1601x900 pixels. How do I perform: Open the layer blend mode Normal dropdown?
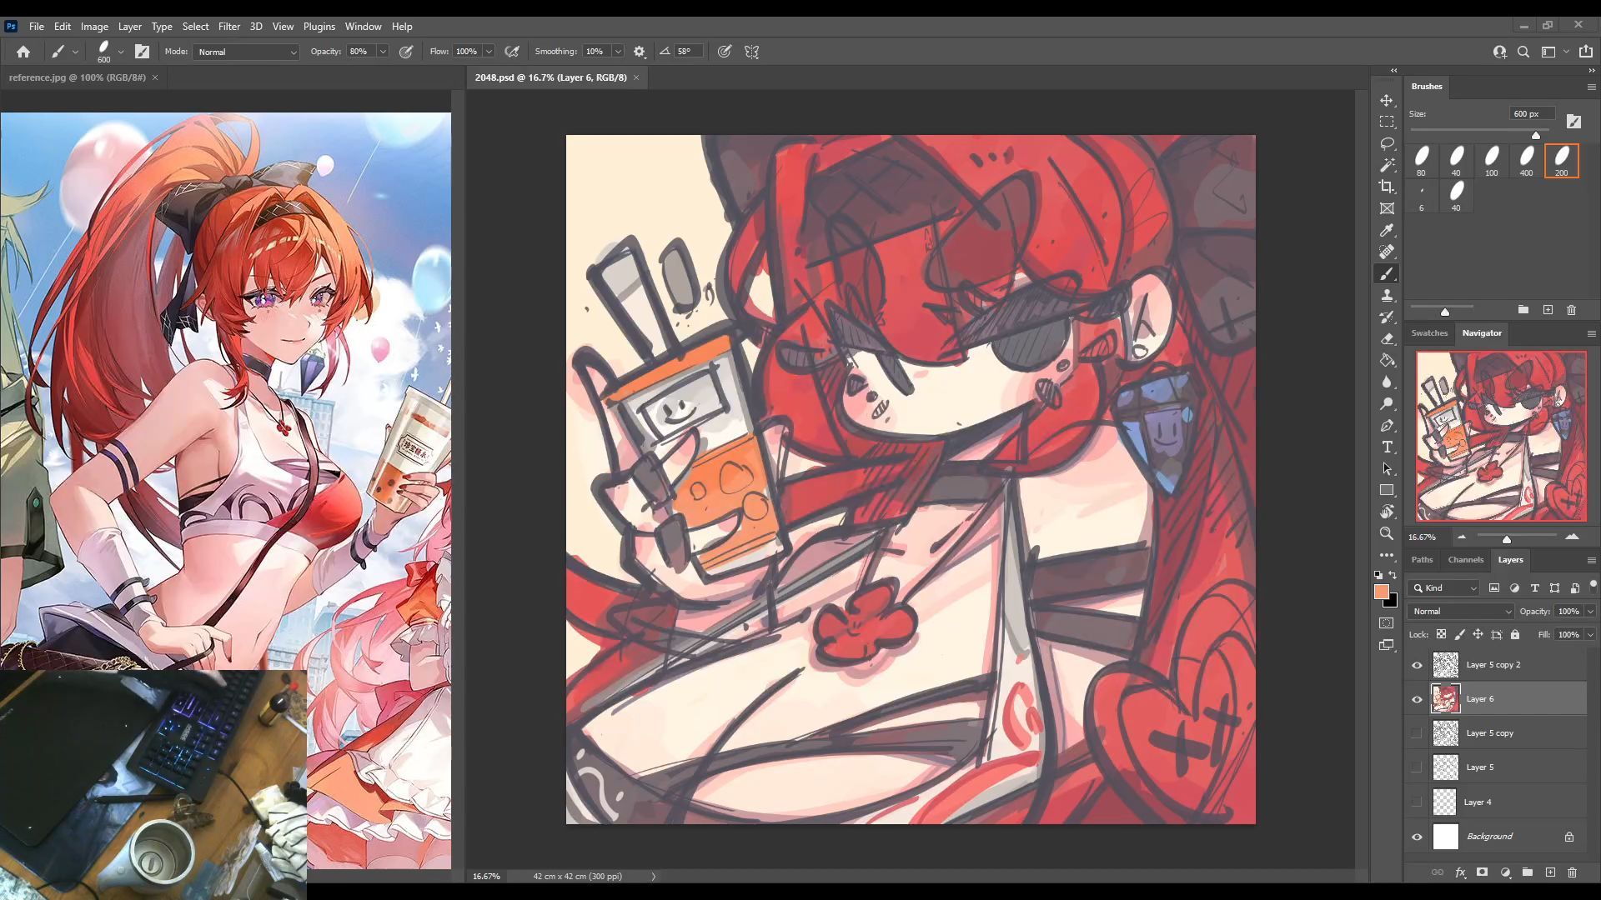[1461, 612]
